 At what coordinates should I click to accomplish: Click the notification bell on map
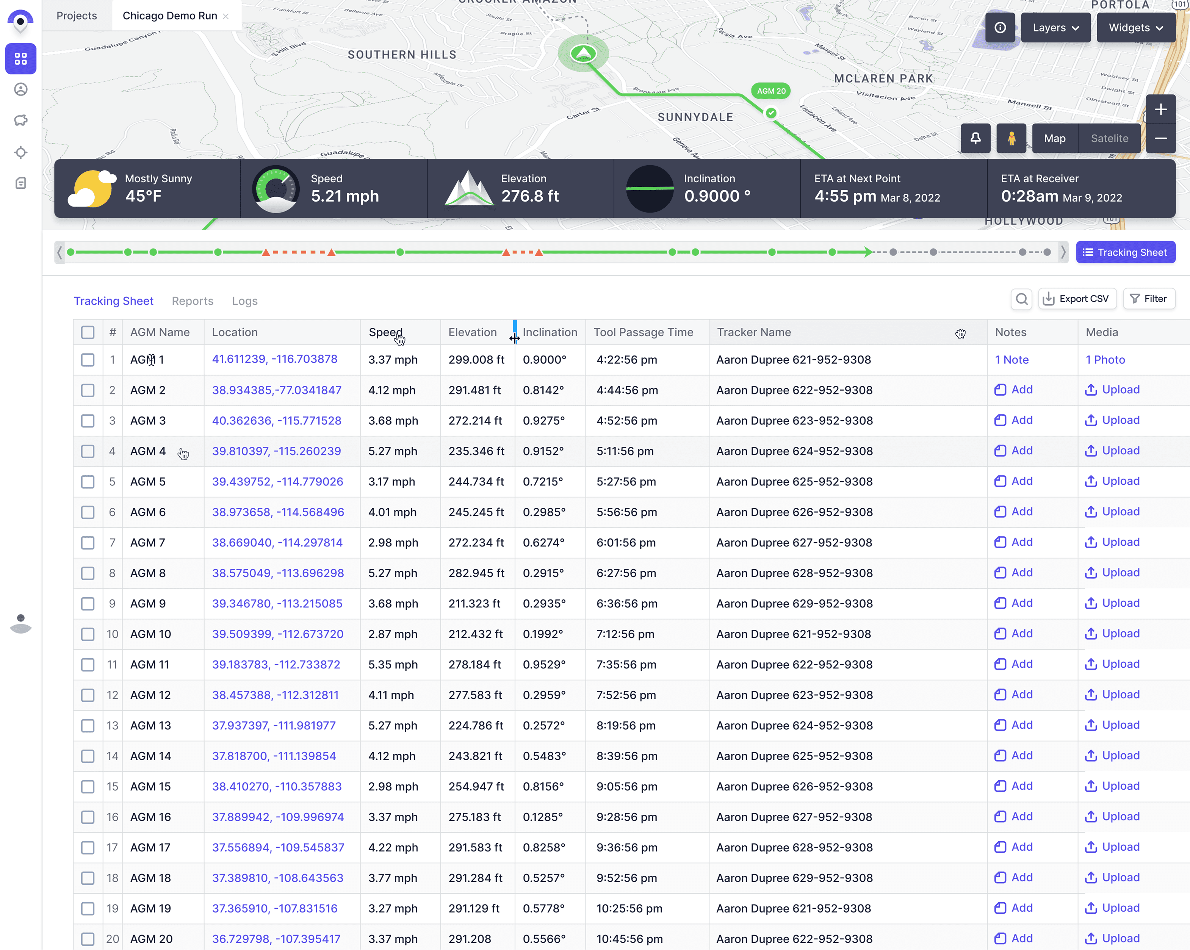(x=975, y=139)
